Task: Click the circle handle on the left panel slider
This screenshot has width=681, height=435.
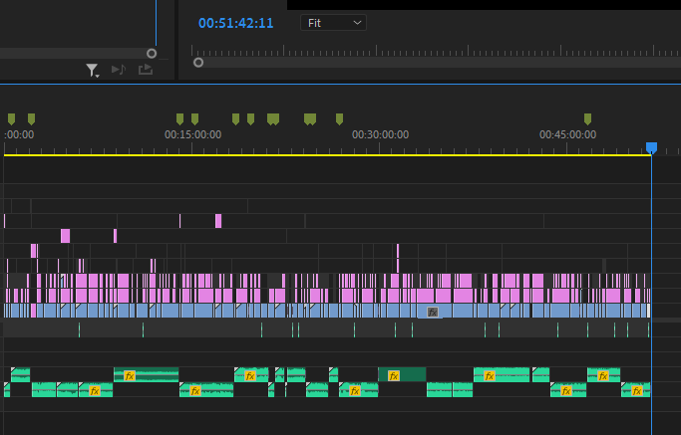Action: click(152, 54)
